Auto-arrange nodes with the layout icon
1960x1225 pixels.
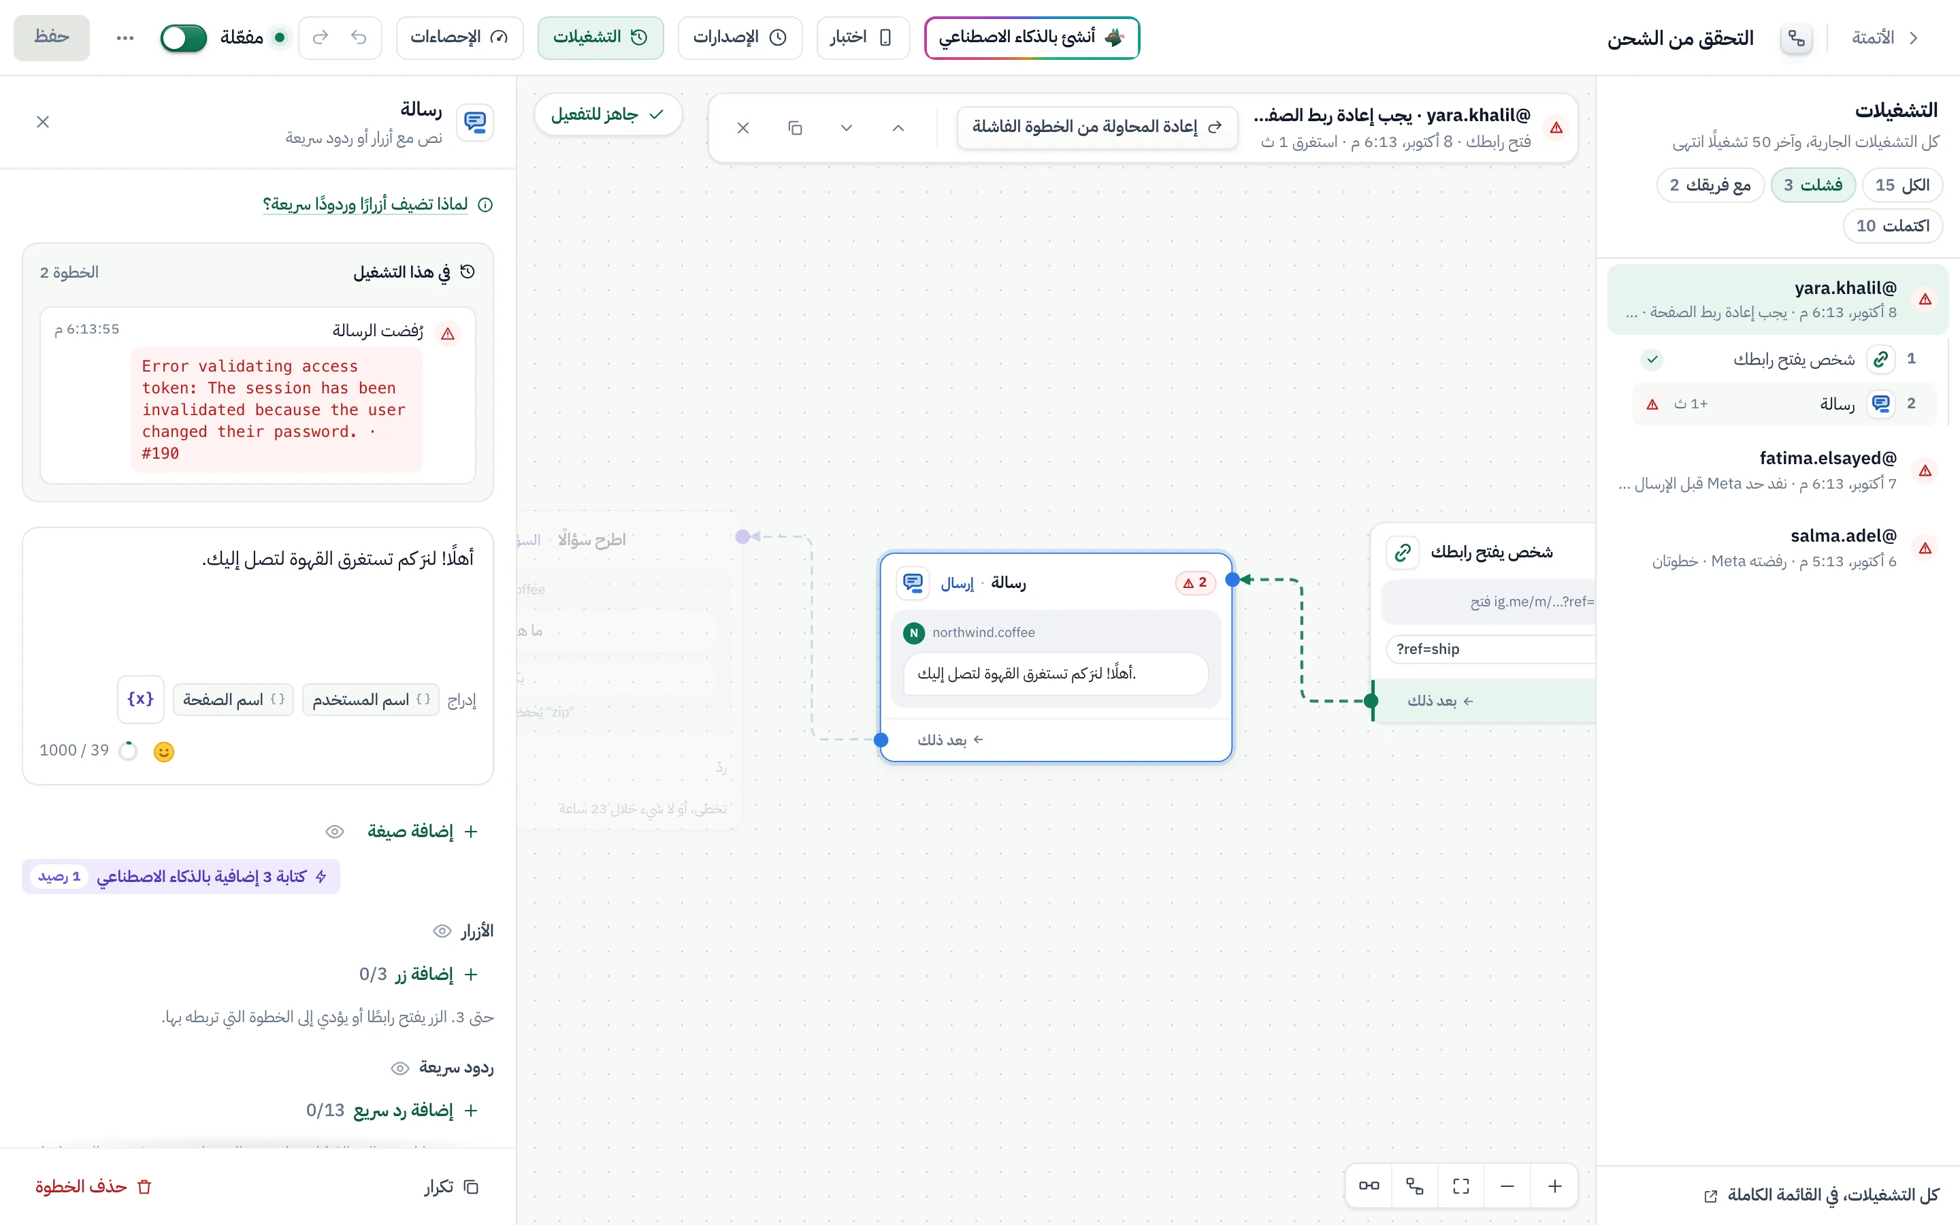pyautogui.click(x=1415, y=1186)
